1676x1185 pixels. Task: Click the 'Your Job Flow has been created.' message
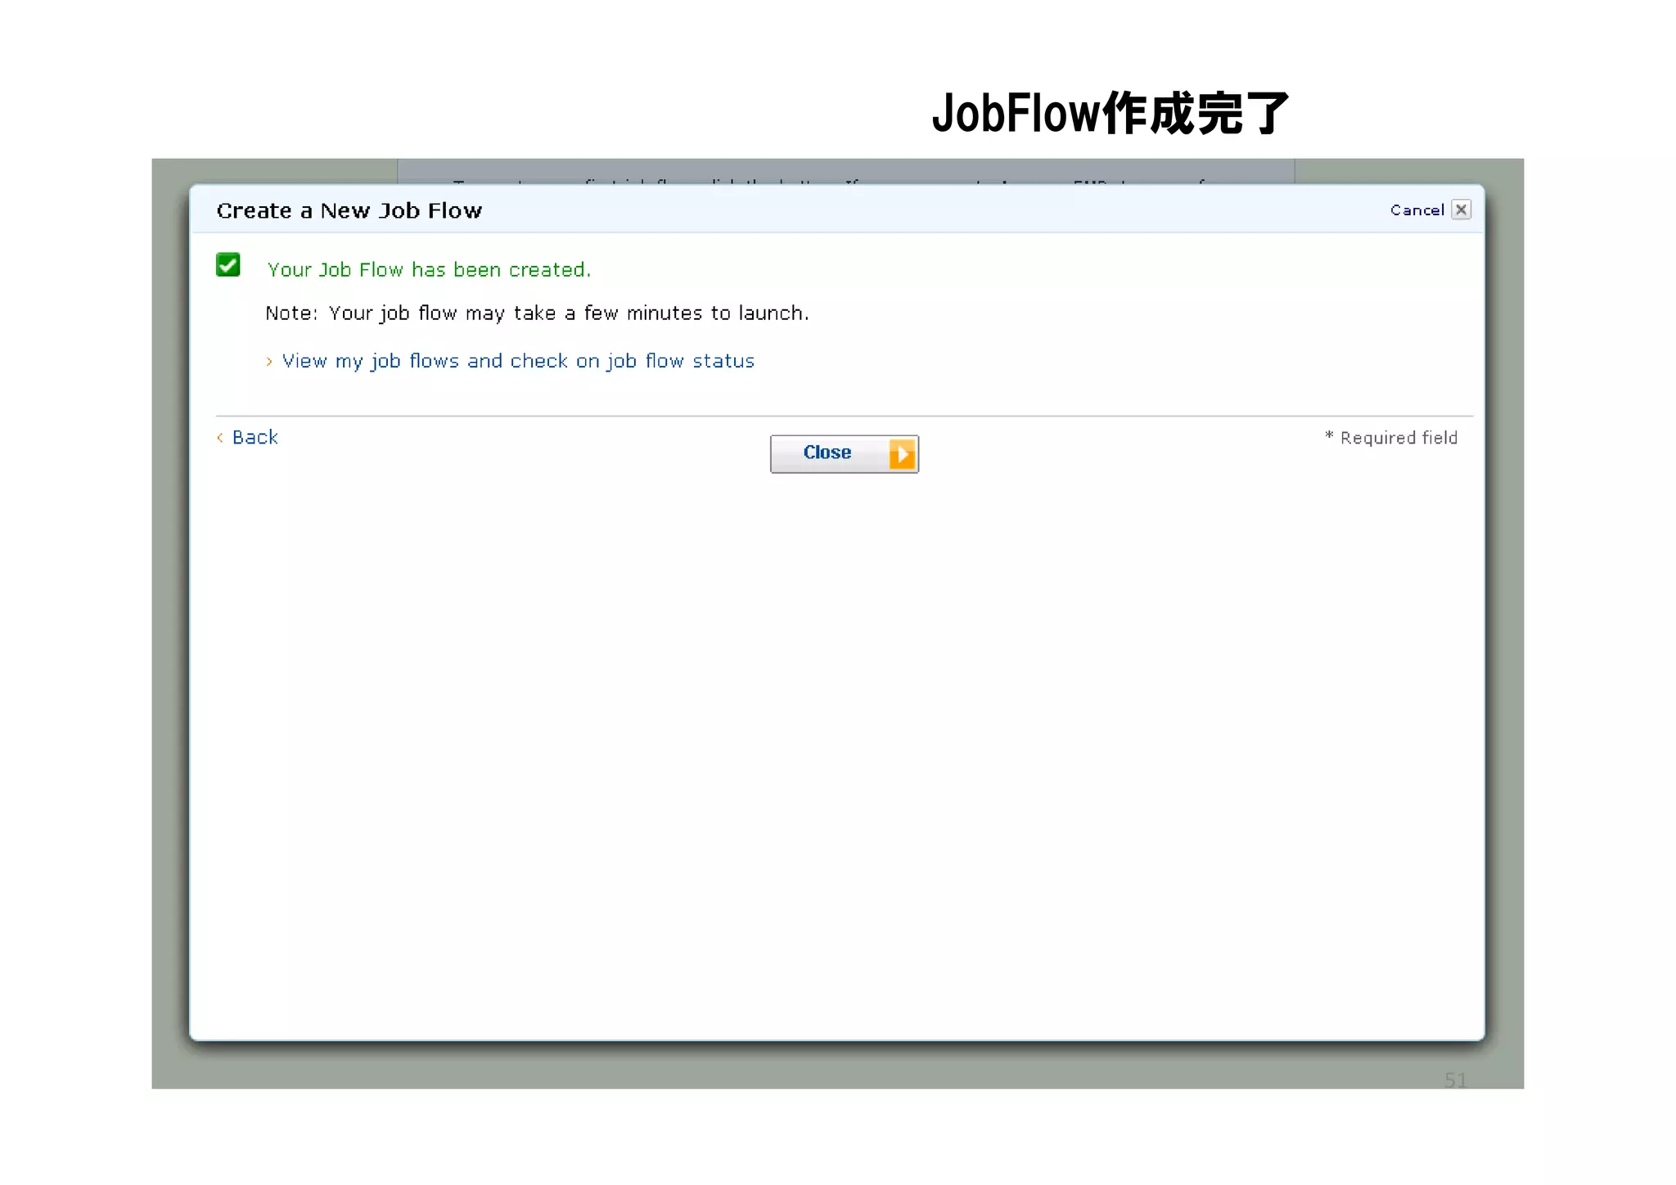[x=429, y=269]
